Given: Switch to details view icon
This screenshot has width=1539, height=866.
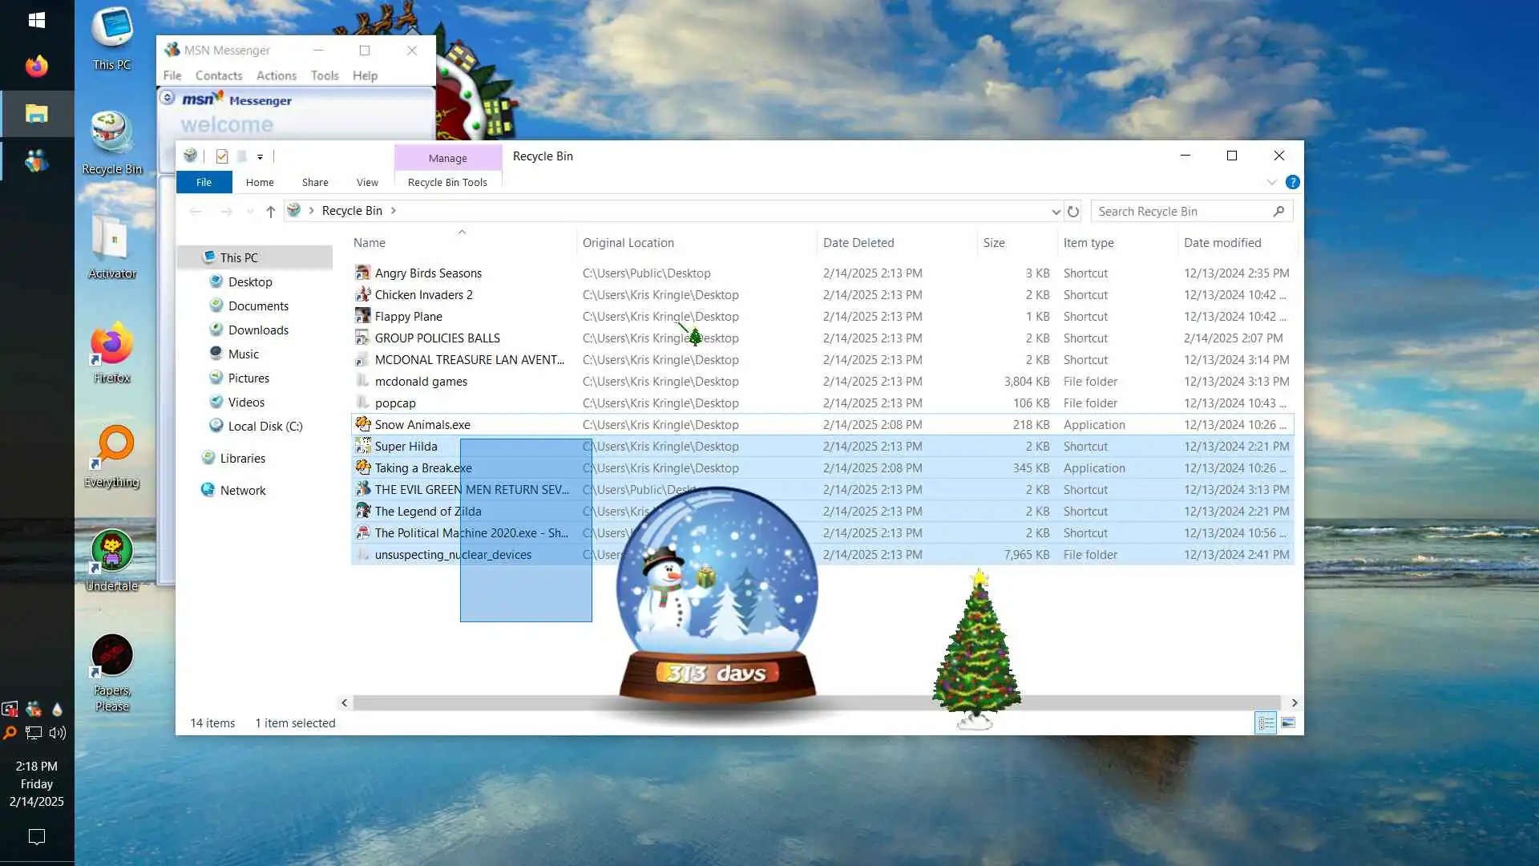Looking at the screenshot, I should [x=1266, y=723].
